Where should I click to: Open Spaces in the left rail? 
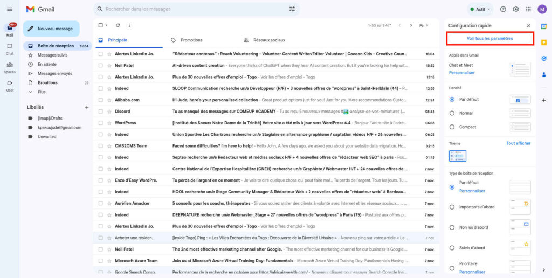pyautogui.click(x=10, y=67)
